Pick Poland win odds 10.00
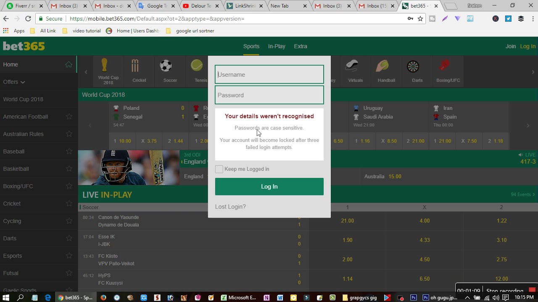538x302 pixels. [x=122, y=141]
